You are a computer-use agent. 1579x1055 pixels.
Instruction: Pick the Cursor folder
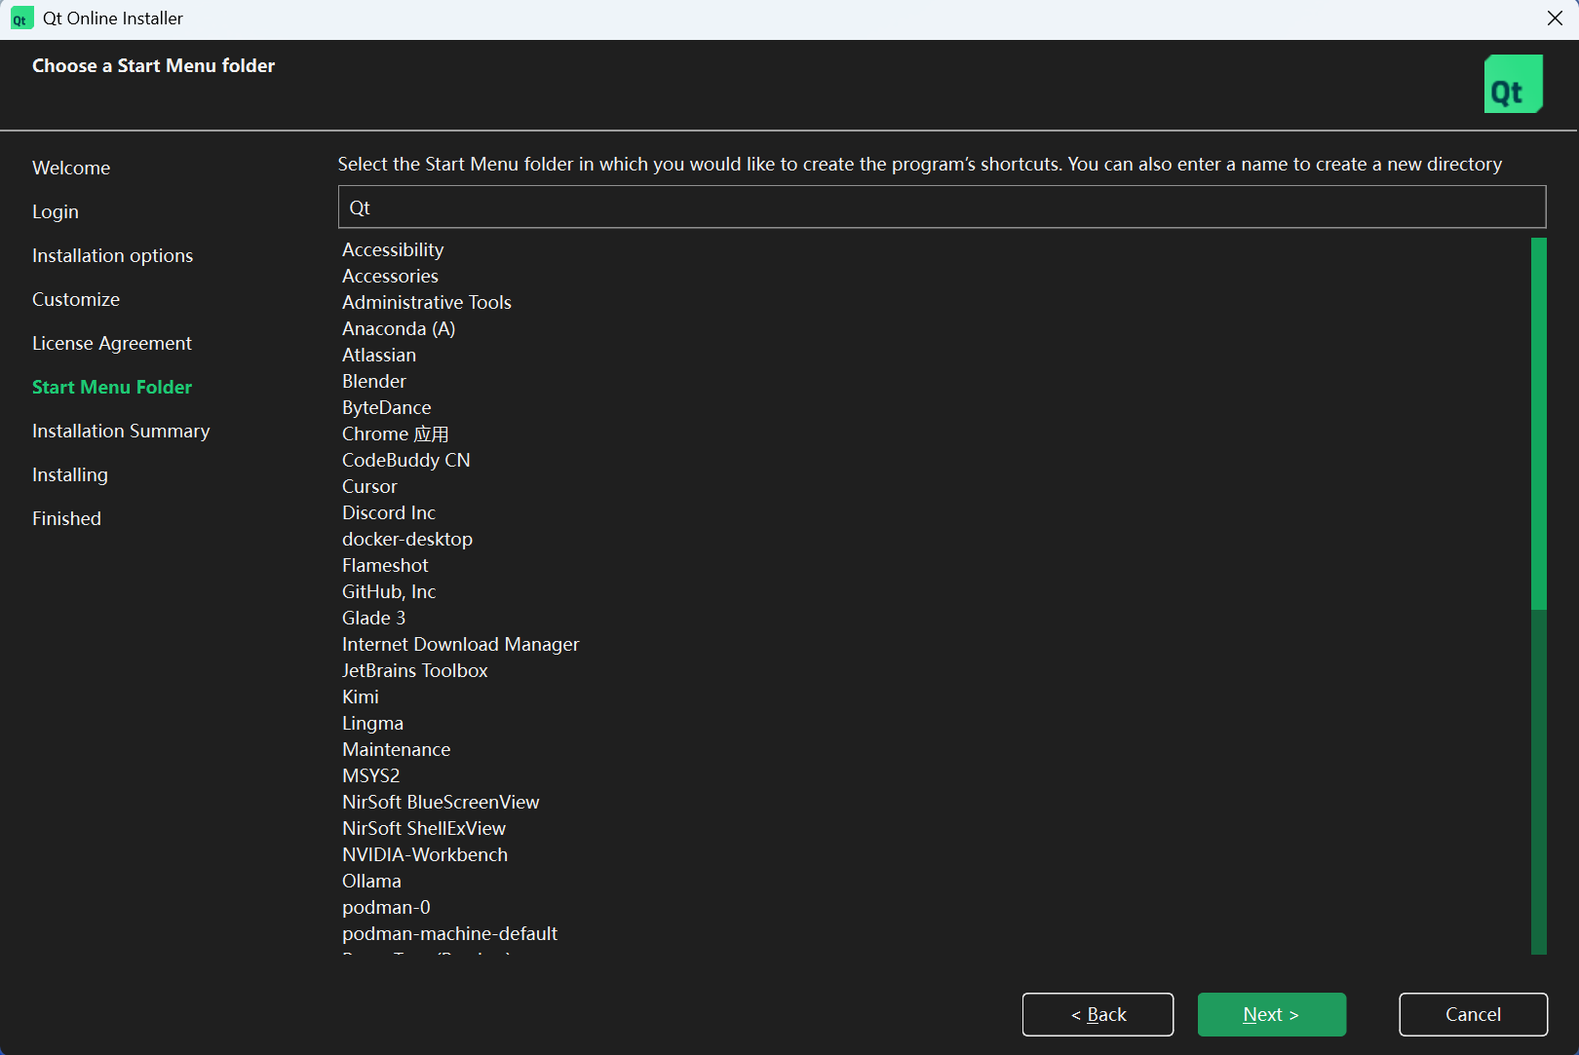[369, 486]
